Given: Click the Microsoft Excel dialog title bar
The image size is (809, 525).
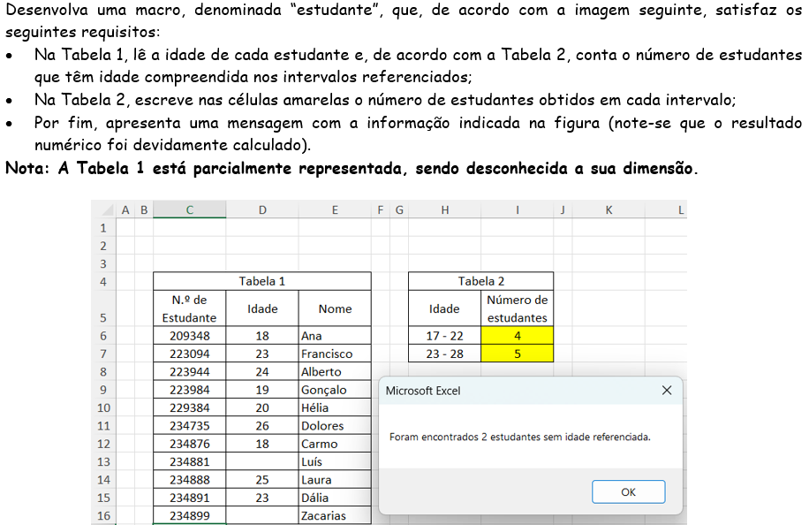Looking at the screenshot, I should pos(512,391).
